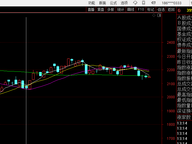Click the 标记 mark button
192x144 pixels.
point(151,9)
